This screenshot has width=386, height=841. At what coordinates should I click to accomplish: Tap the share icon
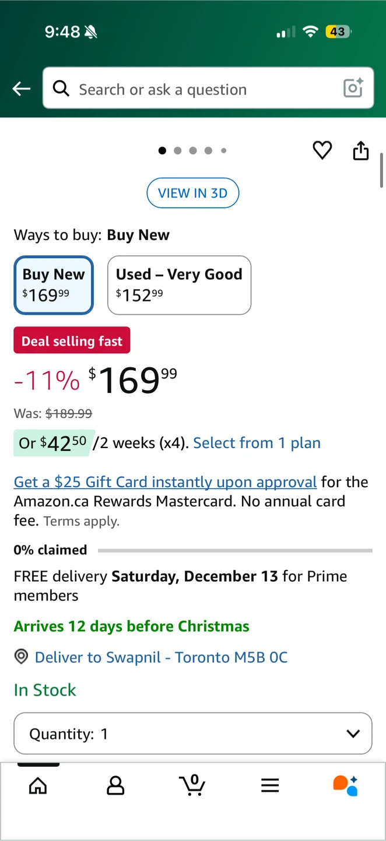click(x=361, y=151)
